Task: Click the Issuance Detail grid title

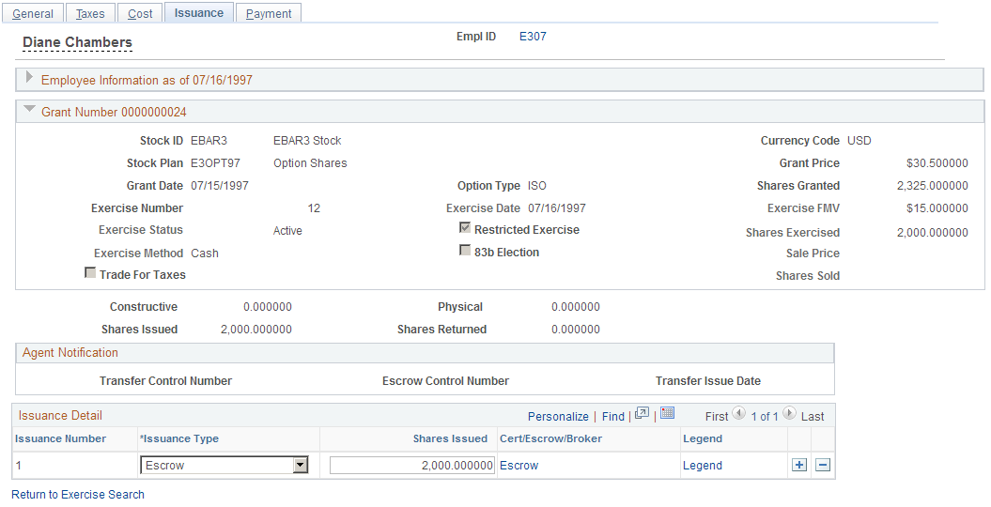Action: click(x=60, y=415)
